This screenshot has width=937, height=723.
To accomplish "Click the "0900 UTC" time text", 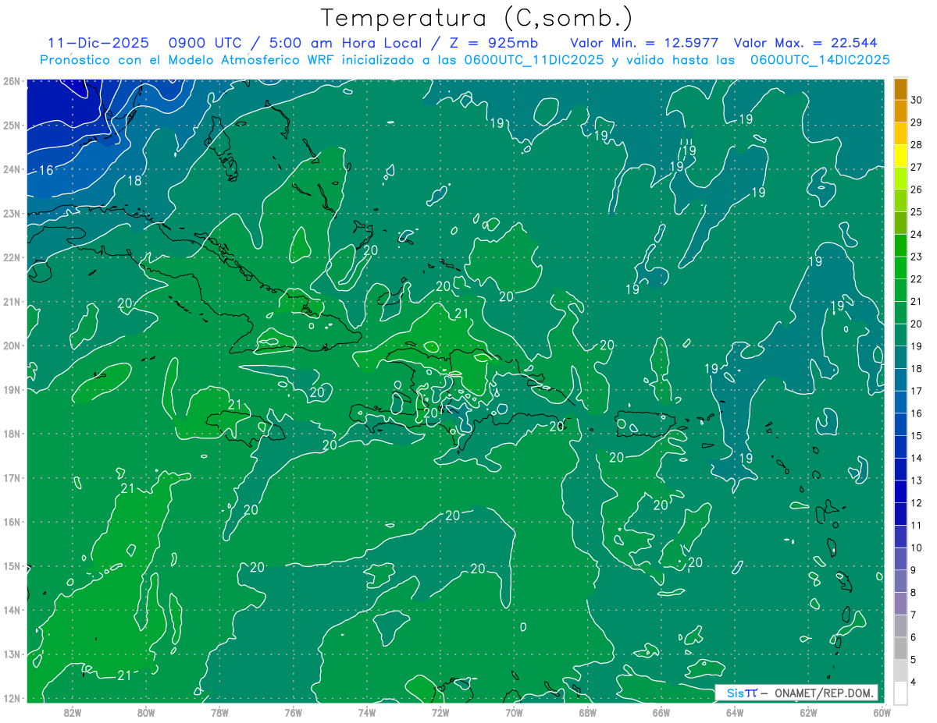I will 206,43.
